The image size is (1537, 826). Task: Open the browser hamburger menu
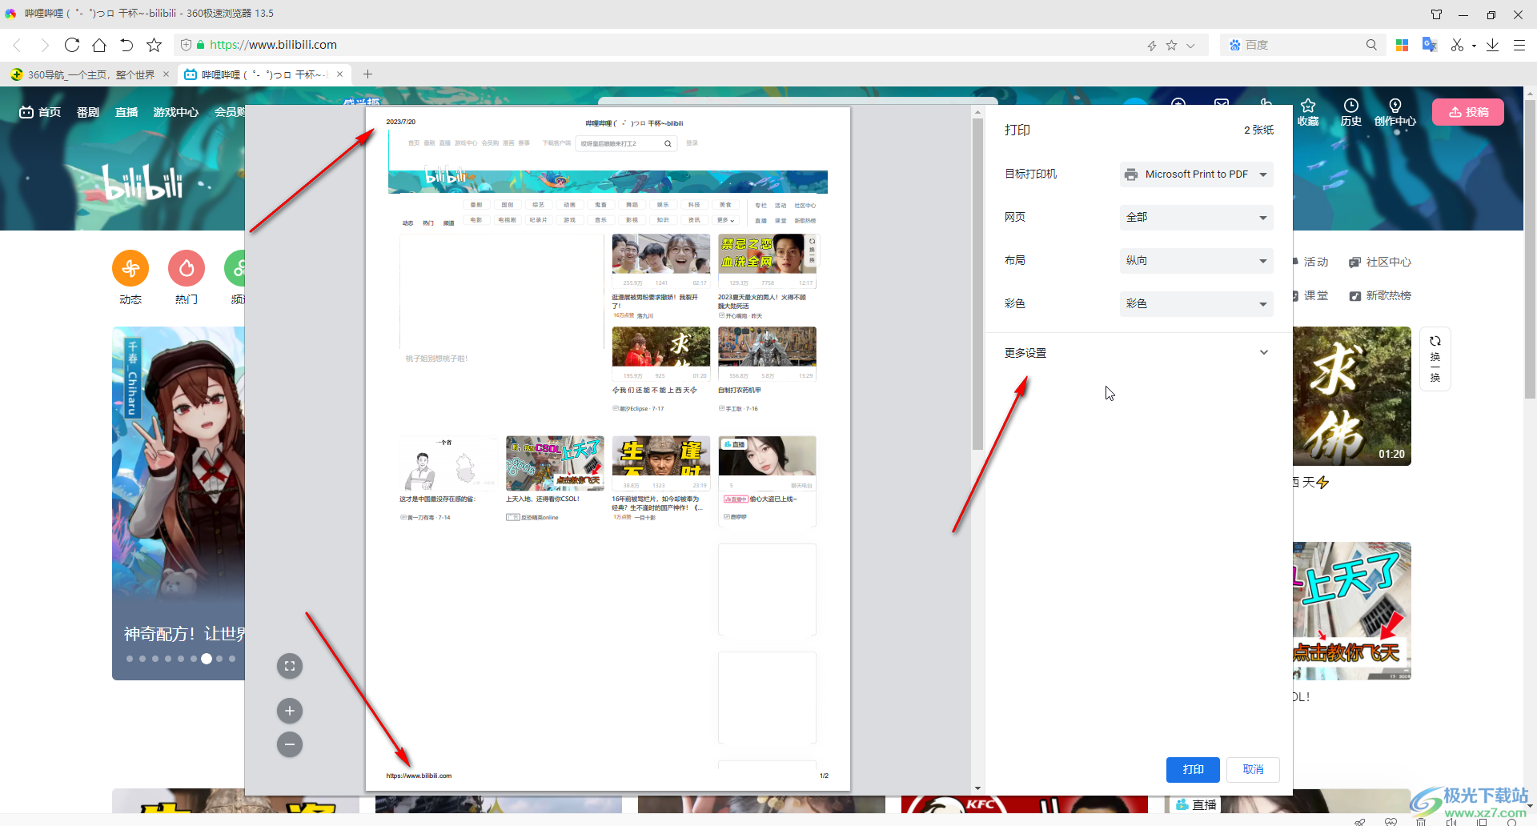click(1519, 45)
